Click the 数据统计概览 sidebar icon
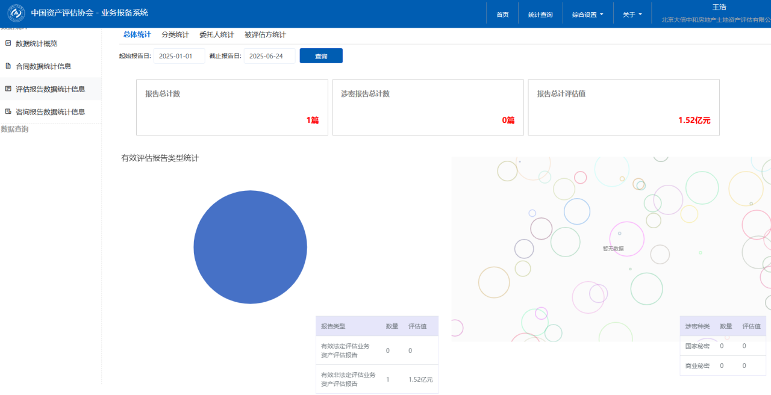The height and width of the screenshot is (395, 771). 8,43
